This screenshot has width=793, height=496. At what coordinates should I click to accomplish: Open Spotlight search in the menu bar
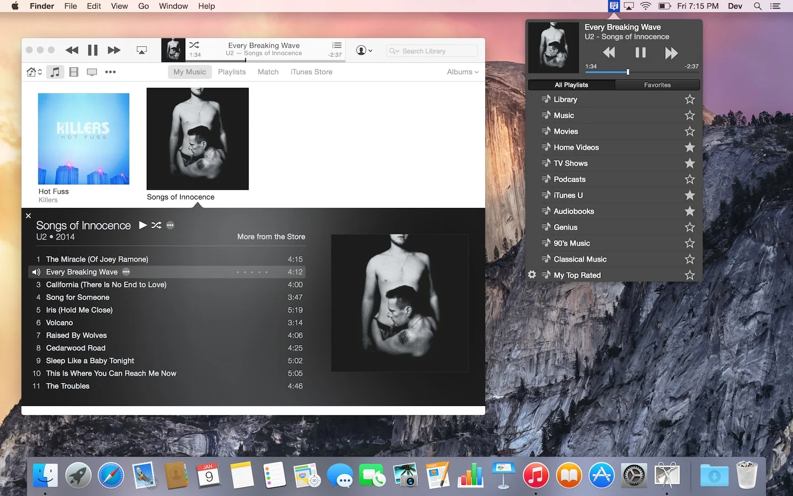(758, 6)
